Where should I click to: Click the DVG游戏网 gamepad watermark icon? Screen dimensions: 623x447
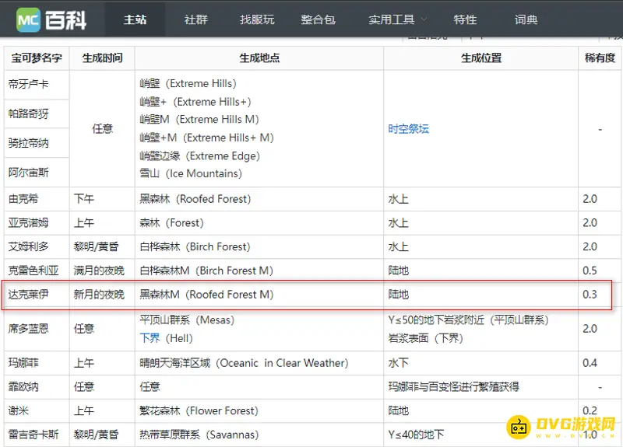[519, 425]
